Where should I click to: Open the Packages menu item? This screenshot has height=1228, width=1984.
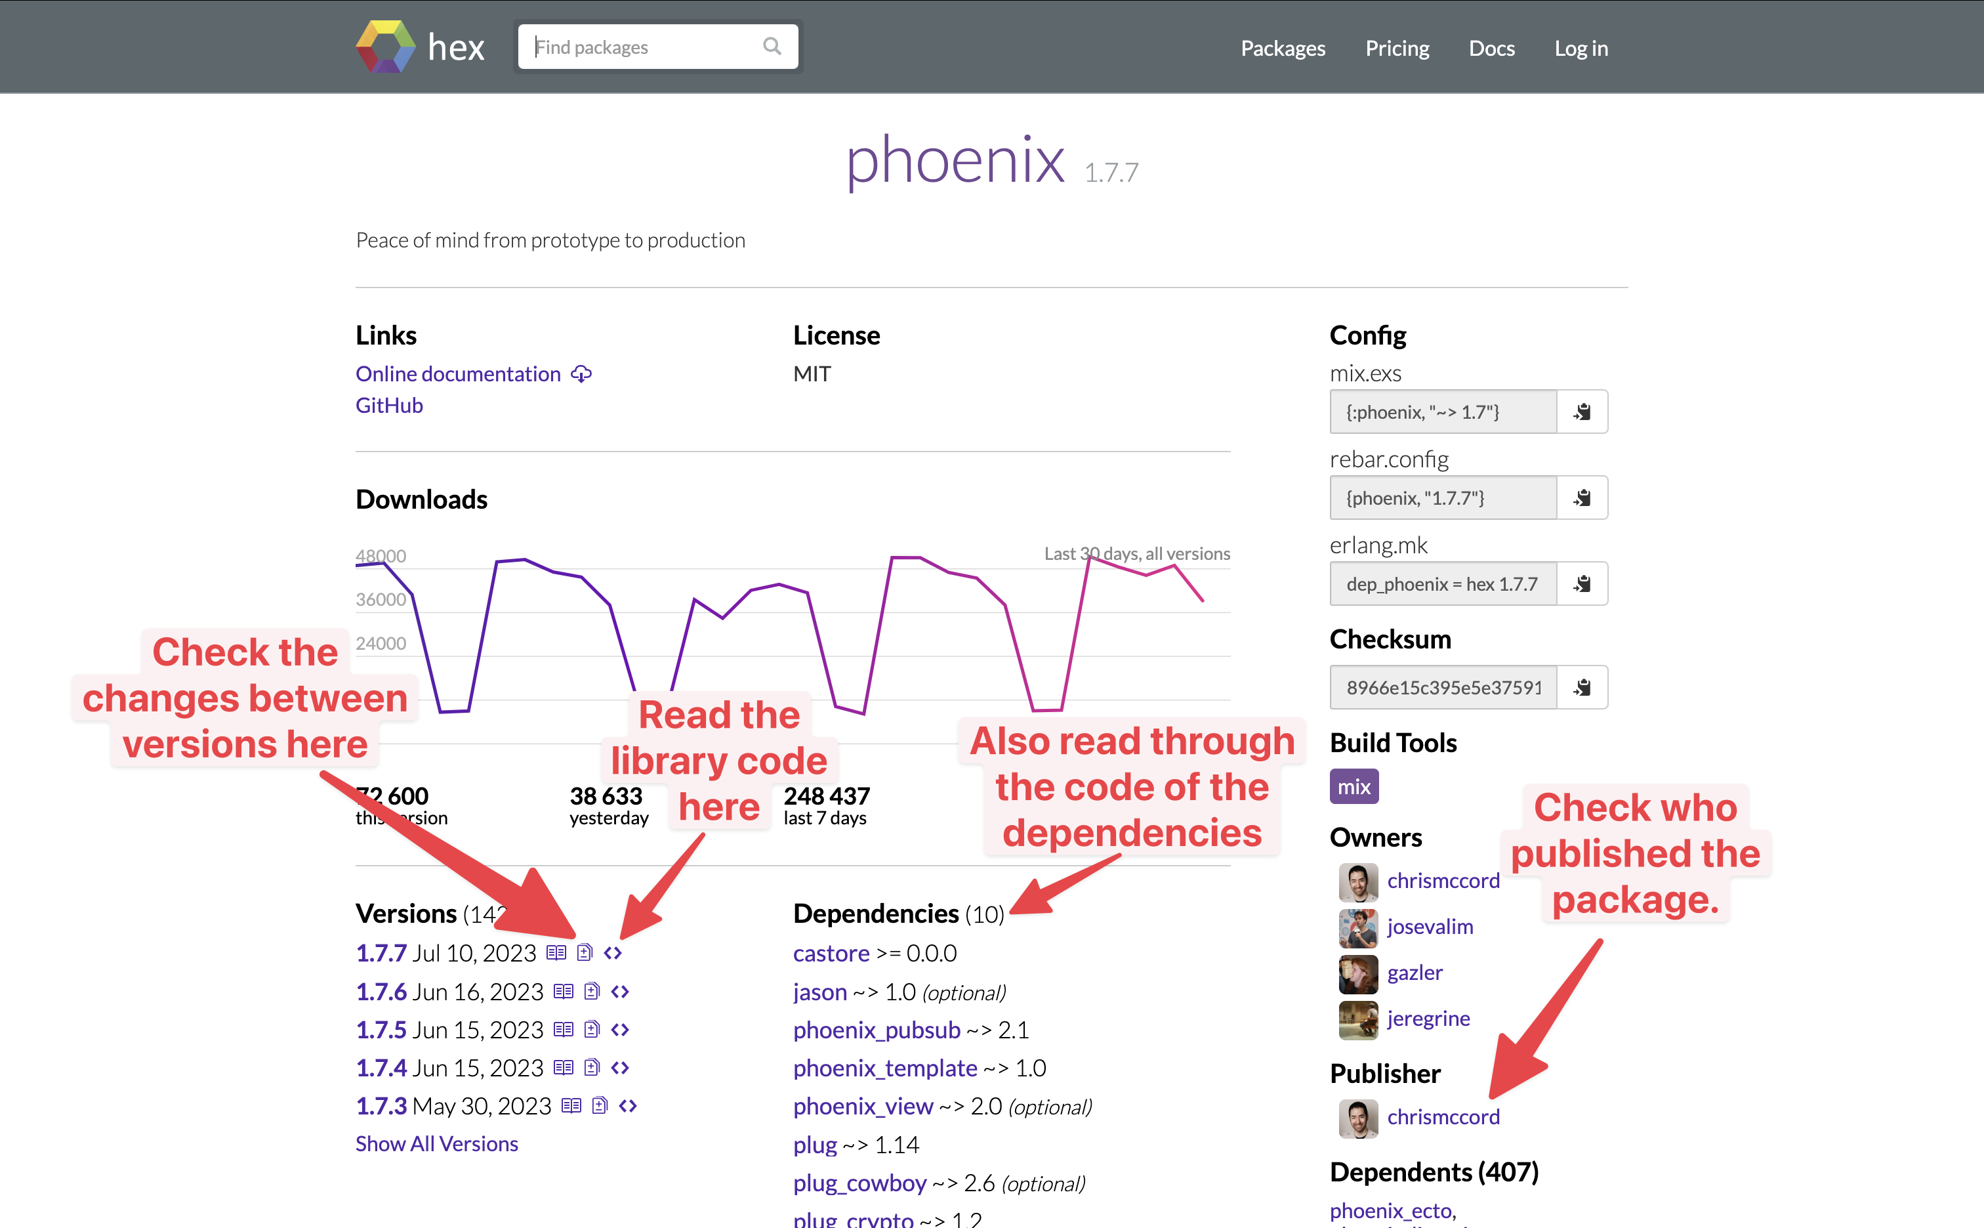pyautogui.click(x=1282, y=48)
